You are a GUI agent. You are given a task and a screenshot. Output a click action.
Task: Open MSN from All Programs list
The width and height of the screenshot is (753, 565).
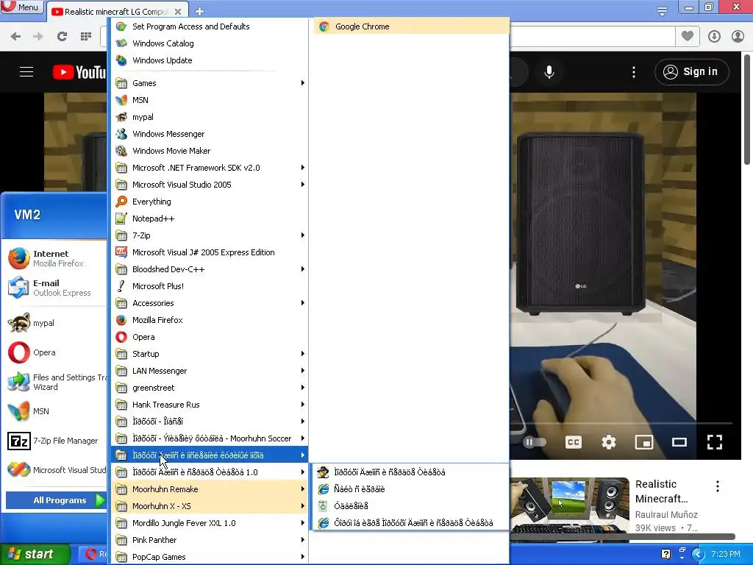click(210, 100)
